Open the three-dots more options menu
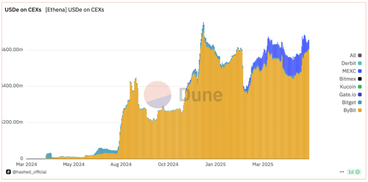The height and width of the screenshot is (182, 368). point(342,172)
